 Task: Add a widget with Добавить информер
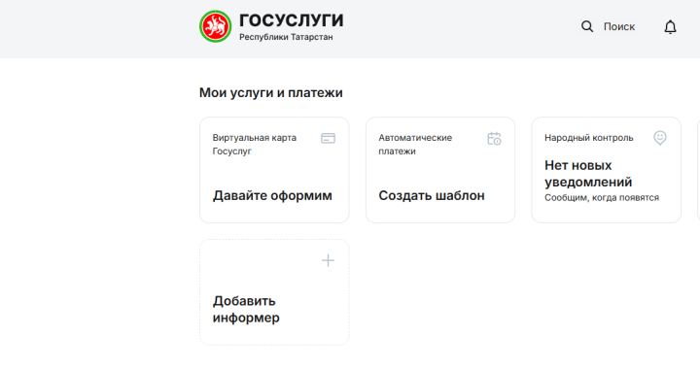tap(246, 310)
